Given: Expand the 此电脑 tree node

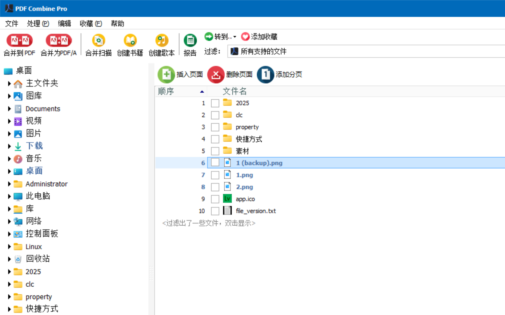Looking at the screenshot, I should (x=9, y=196).
